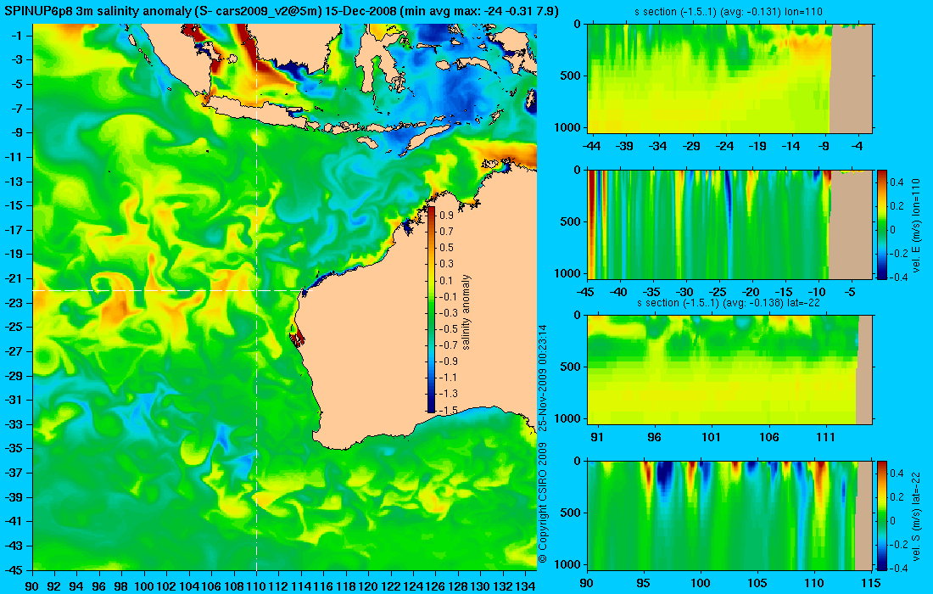This screenshot has width=933, height=594.
Task: Click the vel. S (m/s) colorbar
Action: point(882,515)
